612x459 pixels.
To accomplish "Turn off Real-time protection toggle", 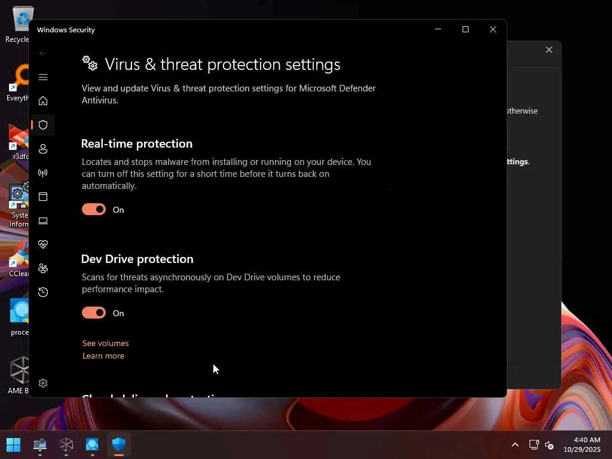I will pos(94,210).
